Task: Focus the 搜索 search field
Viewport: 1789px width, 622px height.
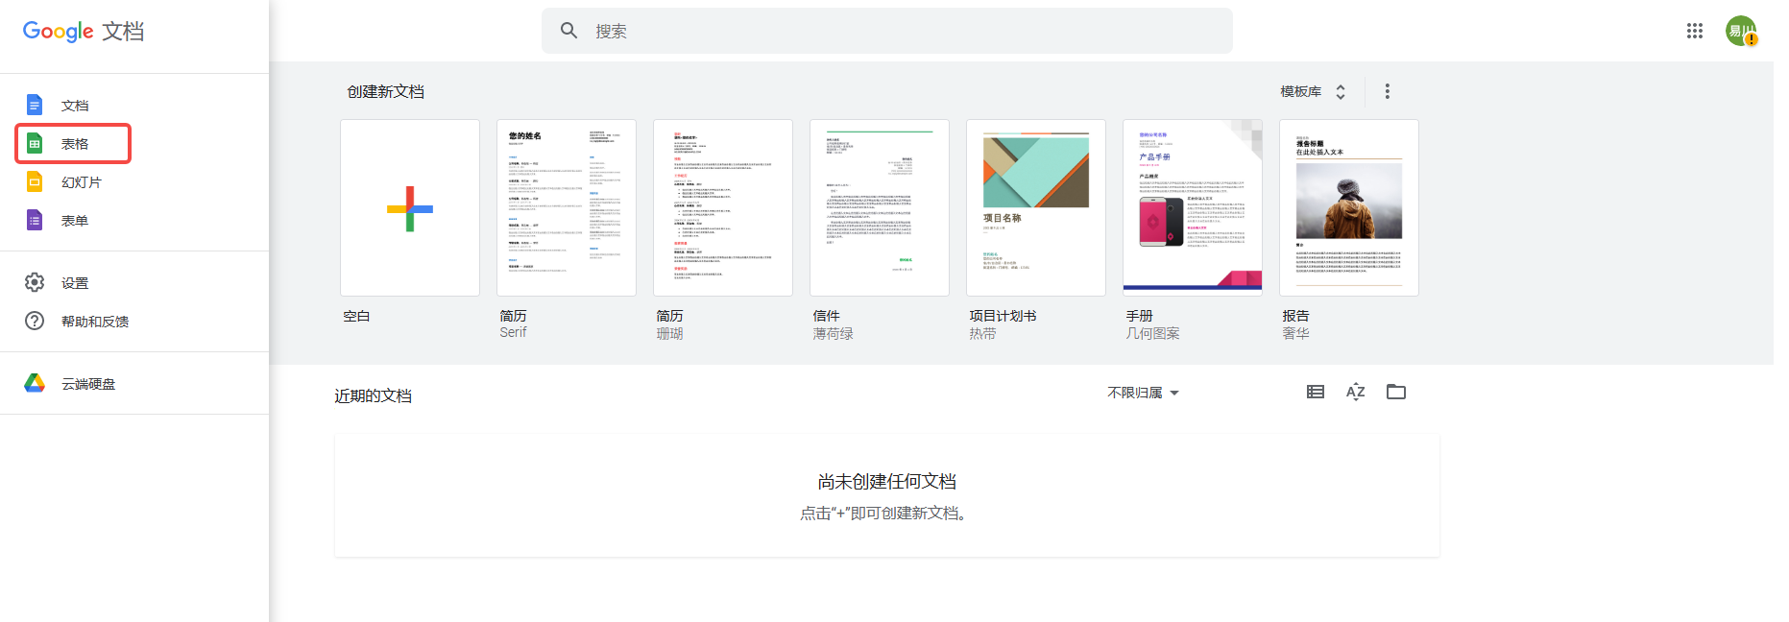Action: [887, 31]
